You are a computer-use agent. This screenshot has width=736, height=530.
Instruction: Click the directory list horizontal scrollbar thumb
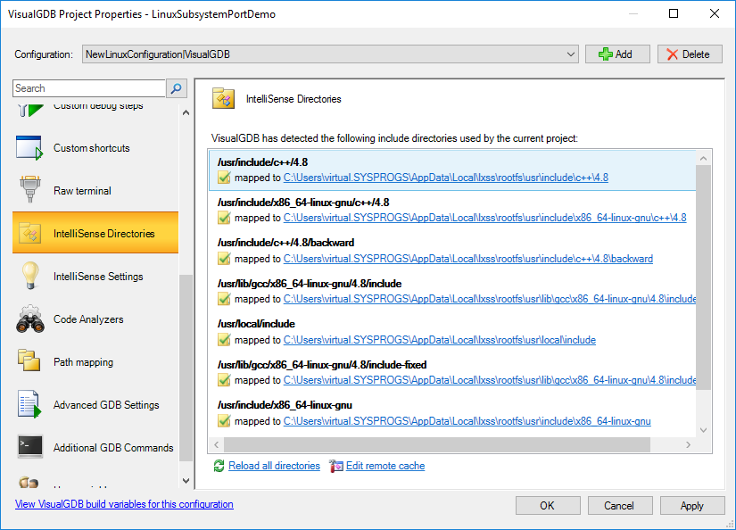tap(437, 444)
